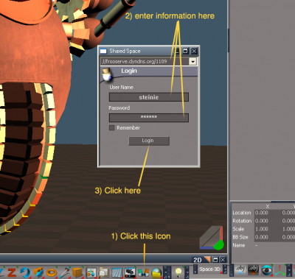
Task: Click the Password input field
Action: point(149,118)
